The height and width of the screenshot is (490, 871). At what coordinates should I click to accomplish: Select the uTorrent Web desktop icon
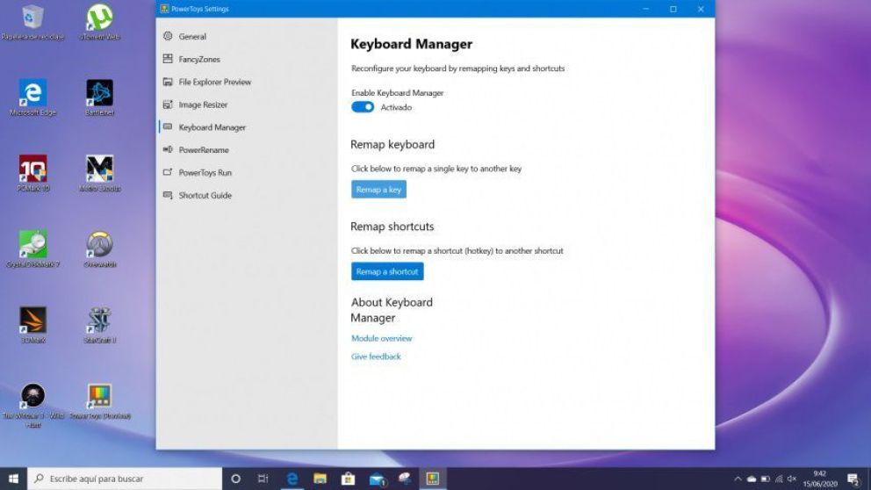coord(100,22)
